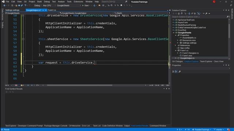Click the Solution Explorer search magnifier icon
Image resolution: width=234 pixels, height=131 pixels.
pos(227,17)
